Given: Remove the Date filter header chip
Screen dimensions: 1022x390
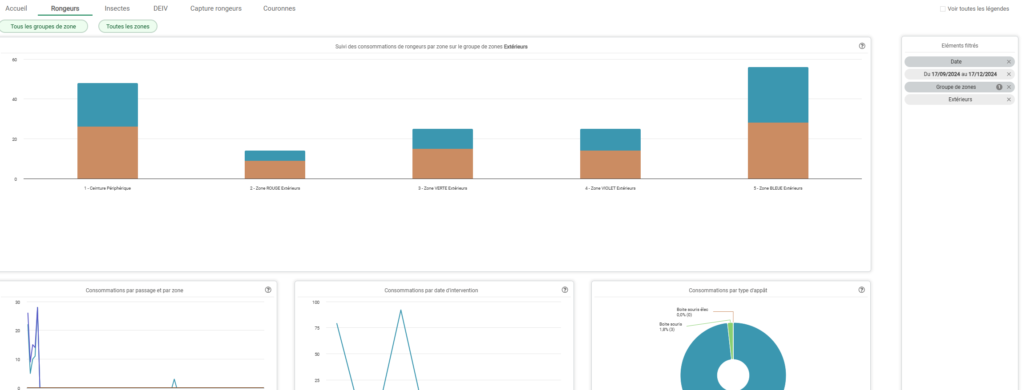Looking at the screenshot, I should (1009, 62).
